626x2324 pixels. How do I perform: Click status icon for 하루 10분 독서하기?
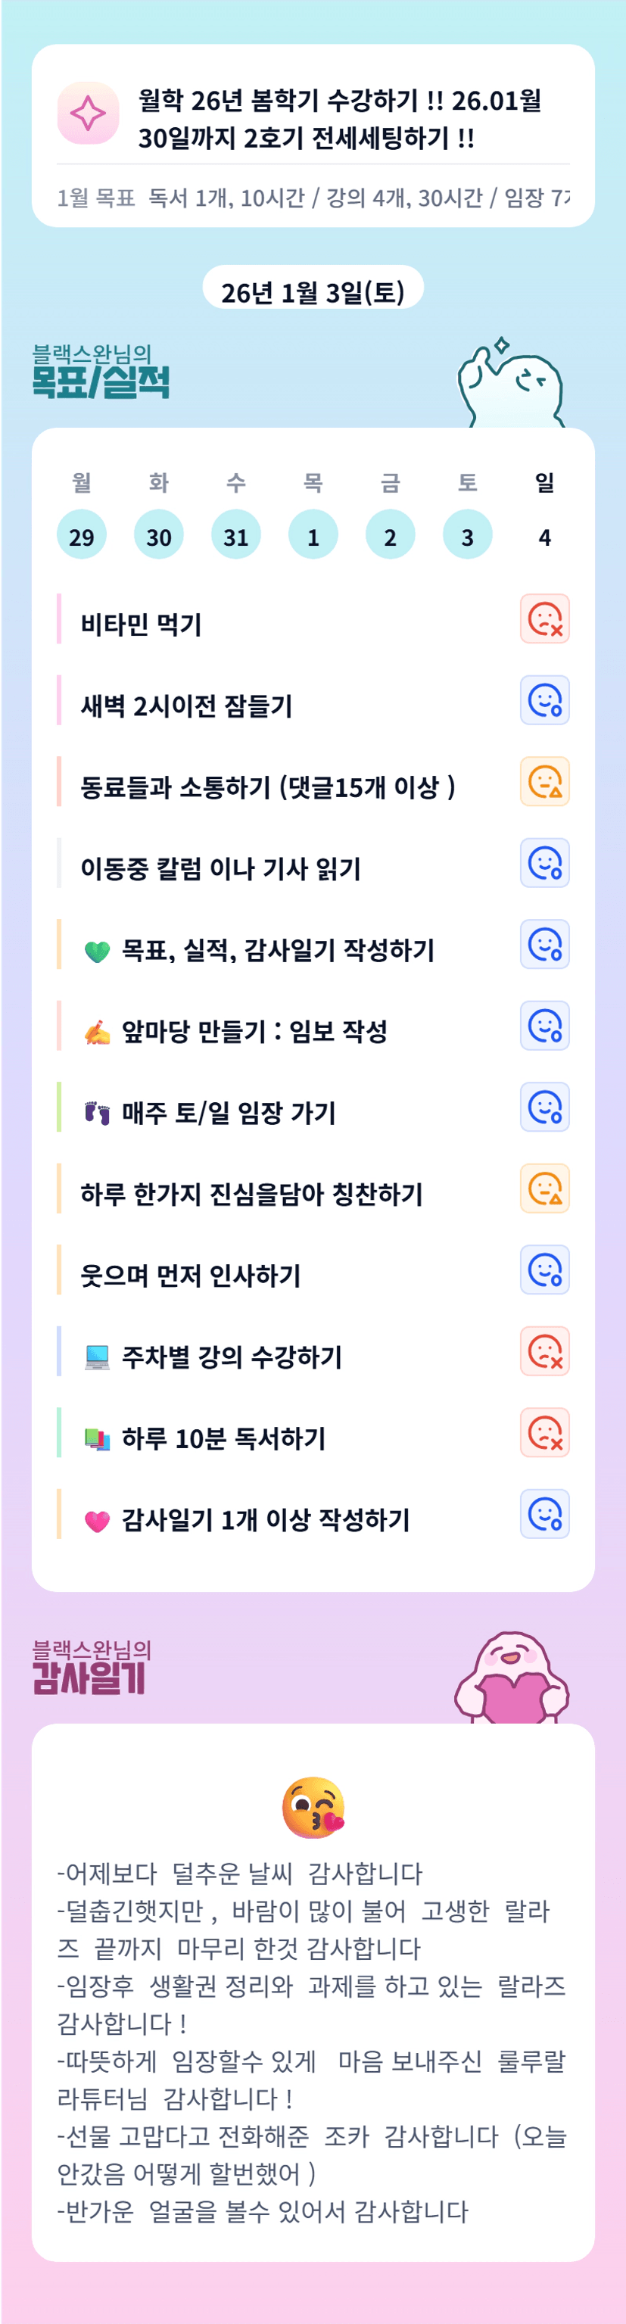click(x=545, y=1433)
